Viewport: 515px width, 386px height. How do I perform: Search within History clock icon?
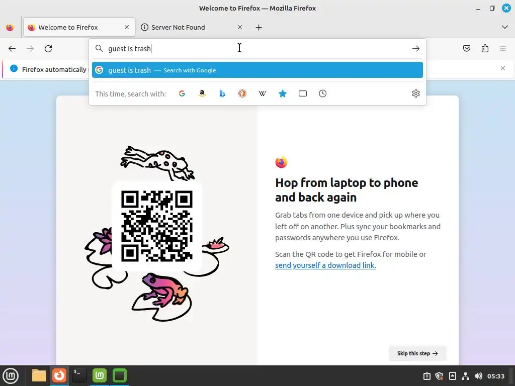(x=322, y=93)
